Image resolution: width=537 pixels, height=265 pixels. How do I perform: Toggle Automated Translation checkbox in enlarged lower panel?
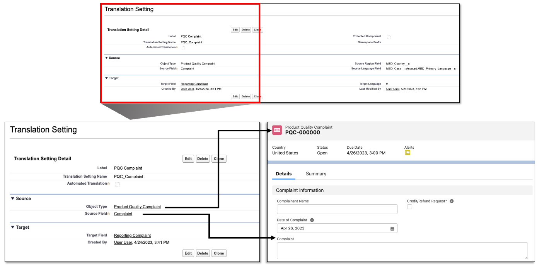118,185
